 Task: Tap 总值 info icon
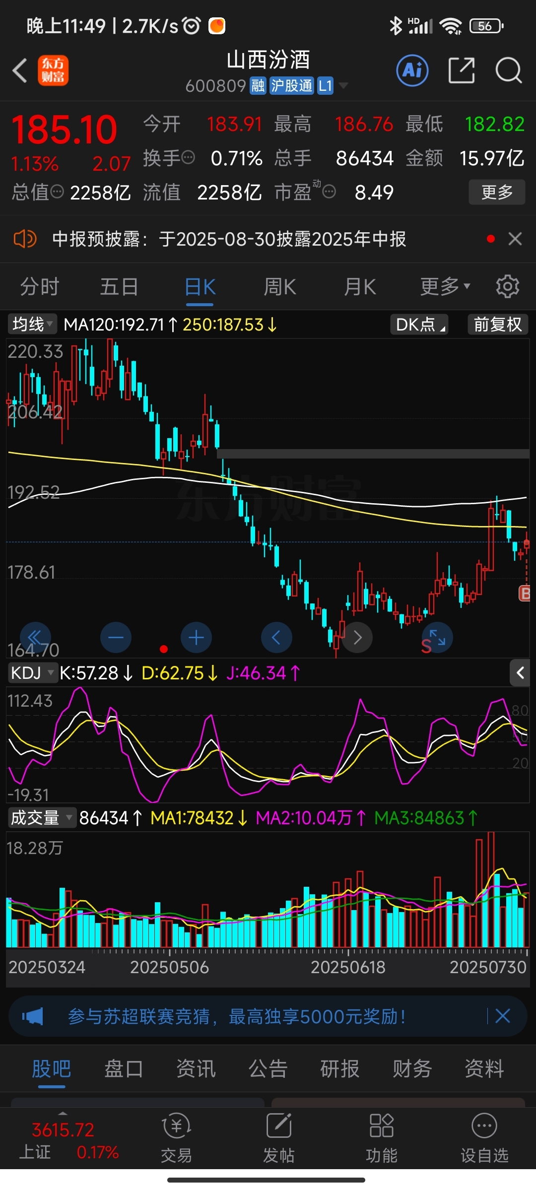click(57, 192)
